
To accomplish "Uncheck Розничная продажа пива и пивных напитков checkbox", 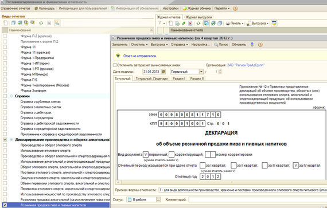I will [5, 205].
